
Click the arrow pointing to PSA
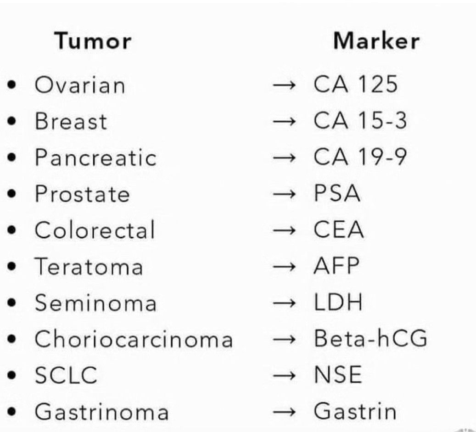[282, 195]
